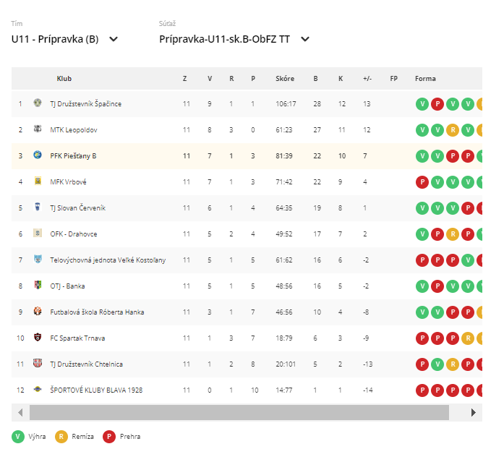Image resolution: width=504 pixels, height=470 pixels.
Task: Click PFK Piešťany B club logo
Action: coord(38,155)
